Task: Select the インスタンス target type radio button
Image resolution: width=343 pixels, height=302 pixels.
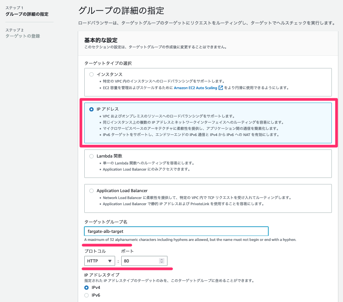Action: [92, 75]
